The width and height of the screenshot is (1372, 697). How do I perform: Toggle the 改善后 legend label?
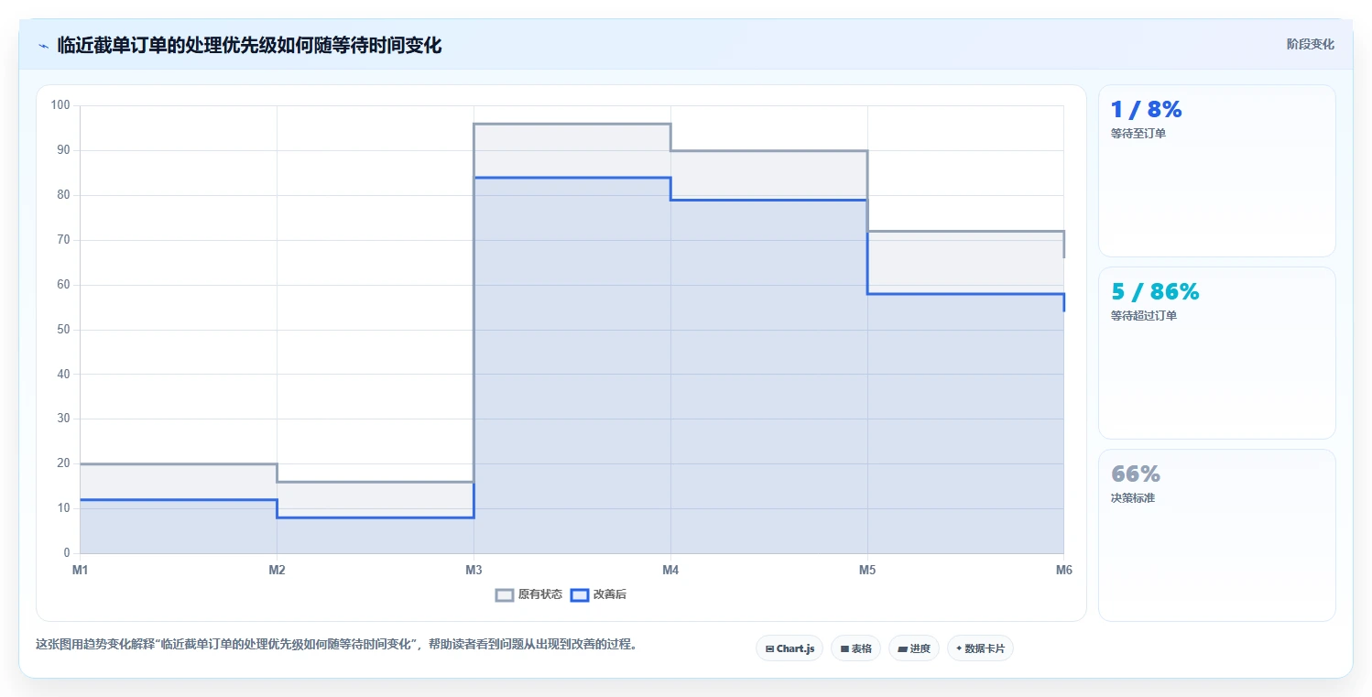tap(610, 594)
